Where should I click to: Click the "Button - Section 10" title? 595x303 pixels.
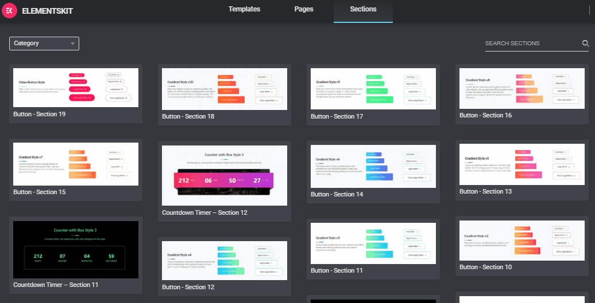coord(486,267)
